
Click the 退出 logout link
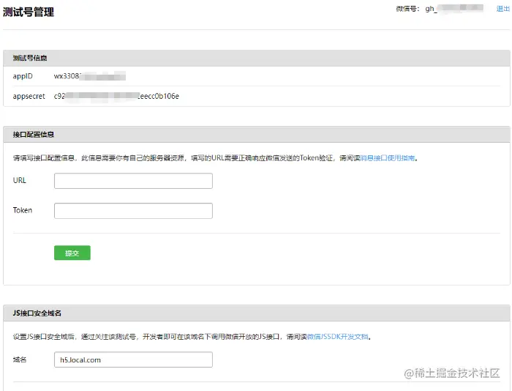click(x=503, y=9)
